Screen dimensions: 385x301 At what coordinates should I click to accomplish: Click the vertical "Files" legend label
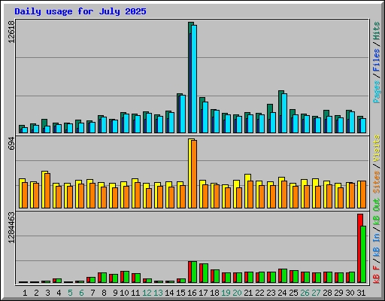pos(377,60)
